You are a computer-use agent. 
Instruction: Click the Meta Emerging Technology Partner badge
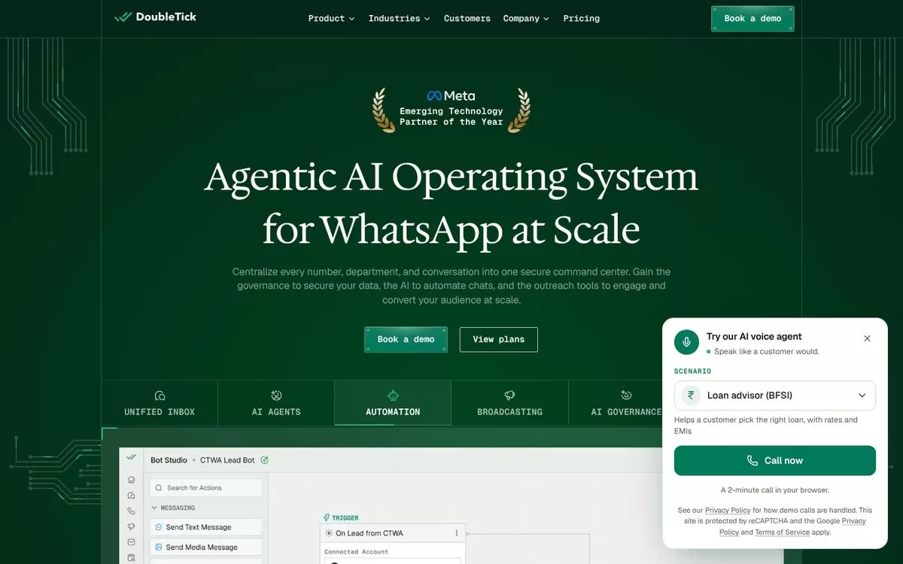(451, 110)
